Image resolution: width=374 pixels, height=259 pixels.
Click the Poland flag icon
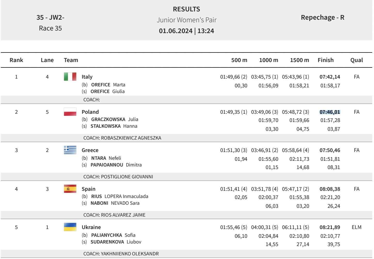pyautogui.click(x=70, y=112)
